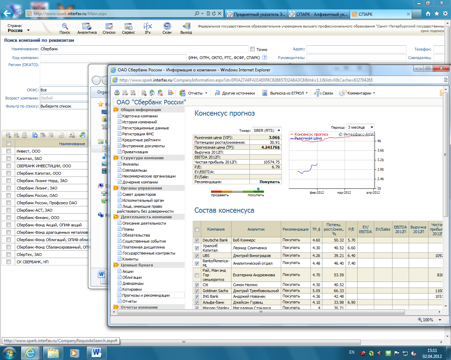
Task: Open the IFx tool
Action: [148, 28]
